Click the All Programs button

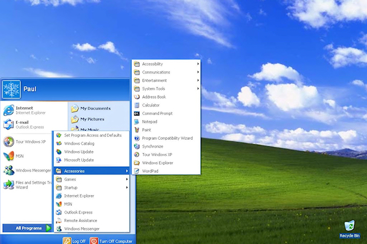tap(27, 228)
